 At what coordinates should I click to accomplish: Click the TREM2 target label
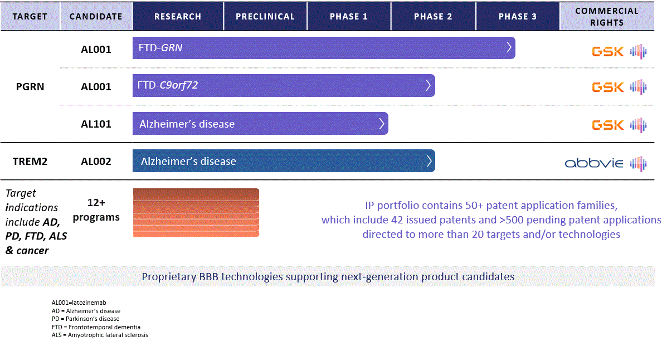(30, 162)
